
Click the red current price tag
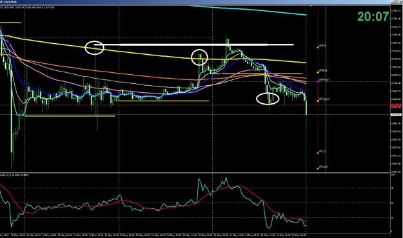[396, 105]
